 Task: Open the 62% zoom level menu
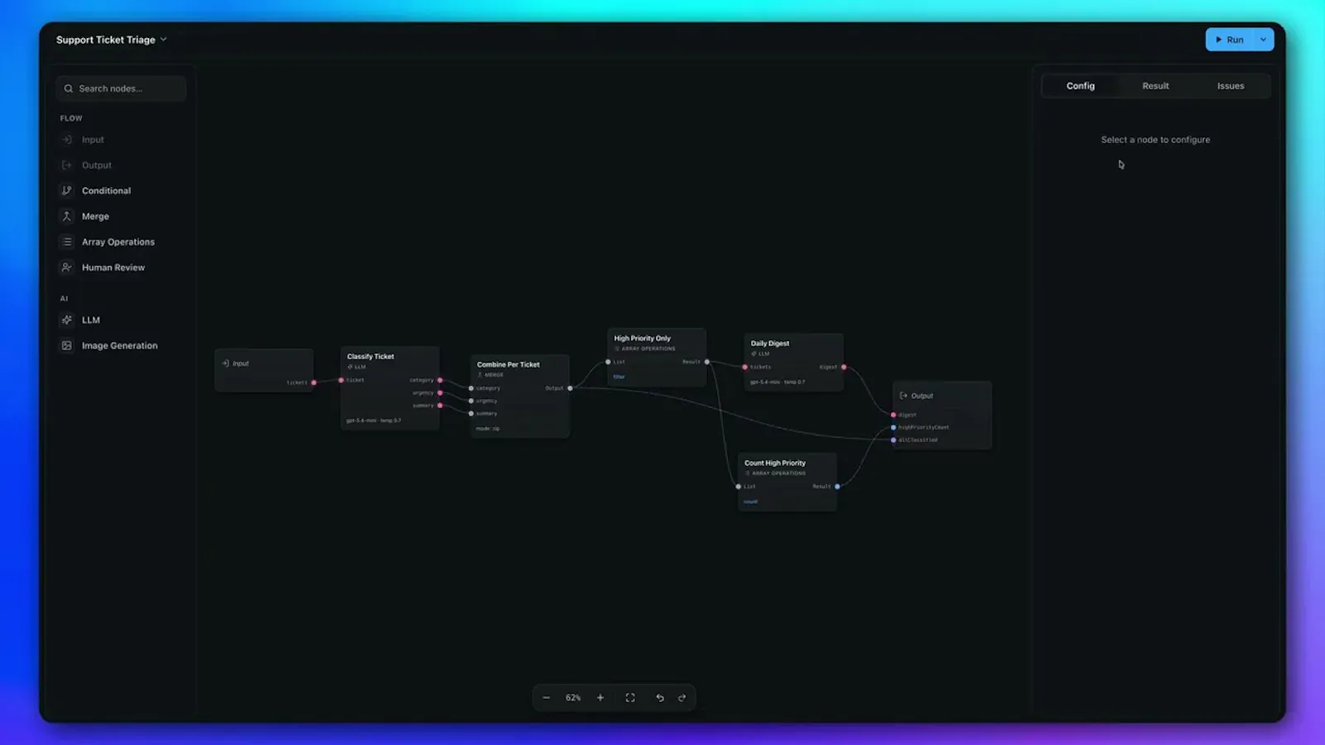[x=573, y=698]
